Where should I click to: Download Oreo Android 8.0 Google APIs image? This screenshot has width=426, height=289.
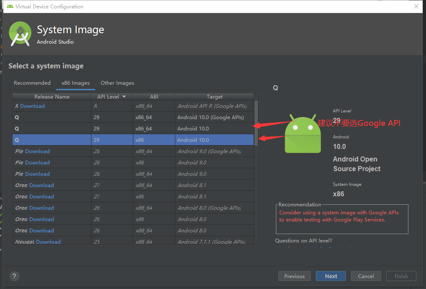click(x=42, y=208)
